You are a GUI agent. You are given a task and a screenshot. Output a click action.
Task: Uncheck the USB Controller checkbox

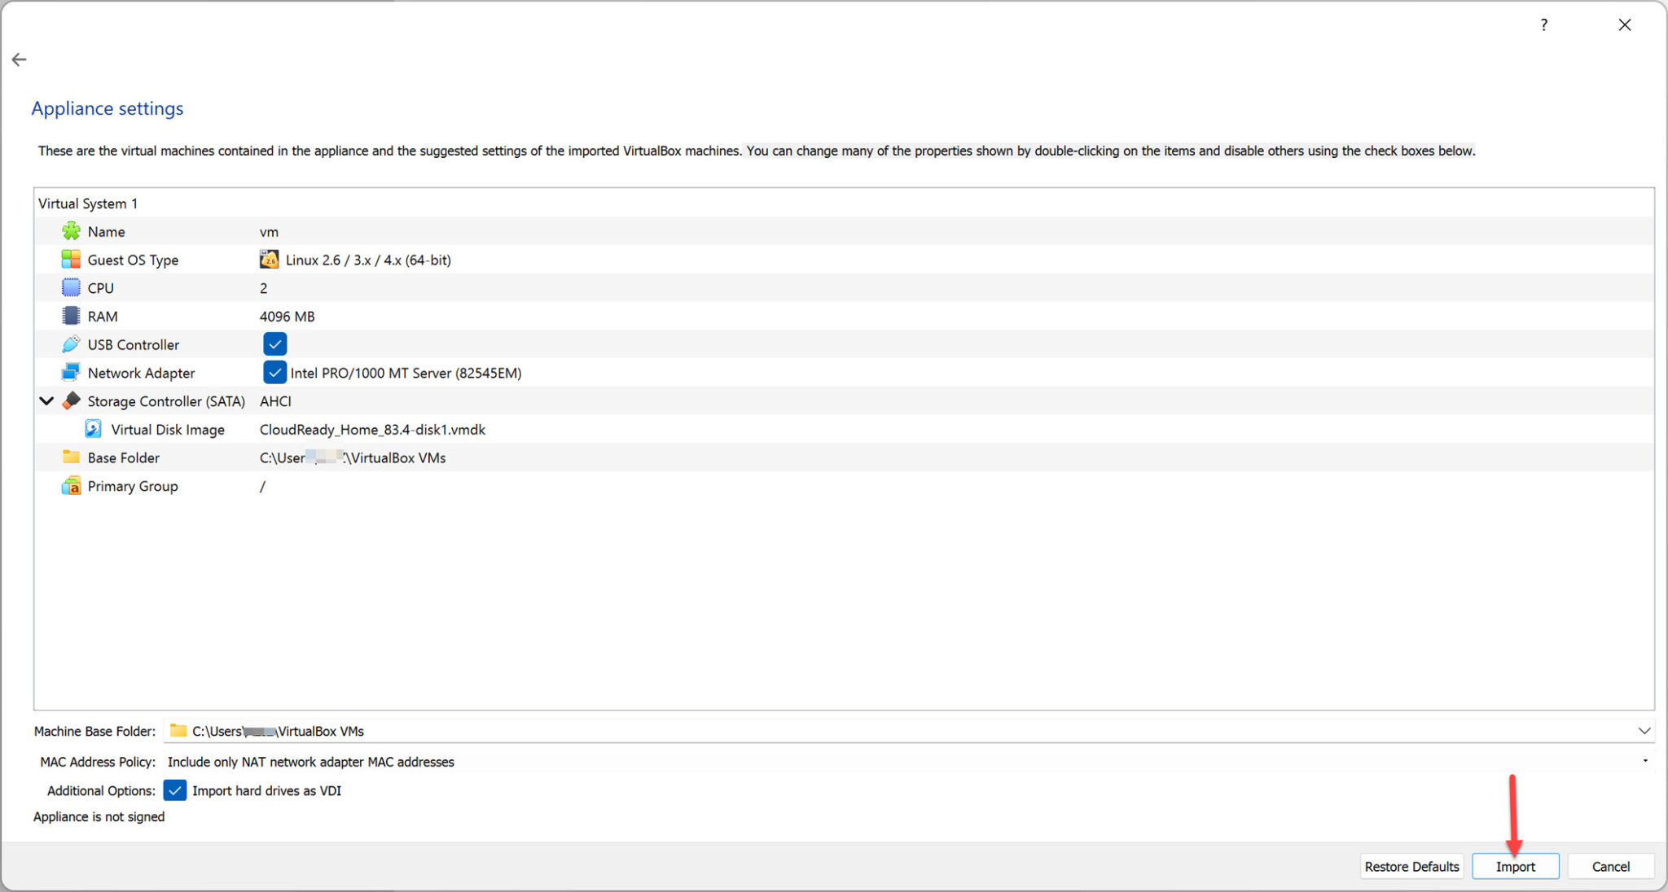point(274,344)
